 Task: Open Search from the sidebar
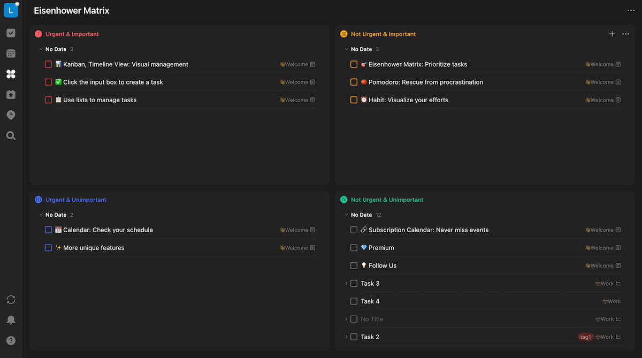click(11, 136)
